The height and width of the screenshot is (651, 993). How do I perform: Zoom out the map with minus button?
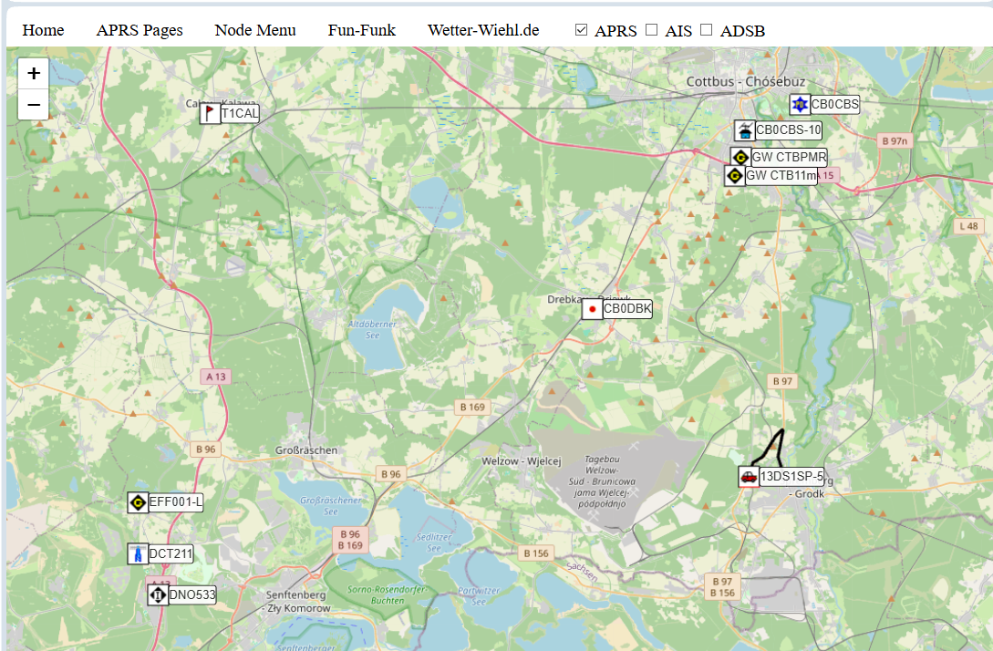point(34,105)
